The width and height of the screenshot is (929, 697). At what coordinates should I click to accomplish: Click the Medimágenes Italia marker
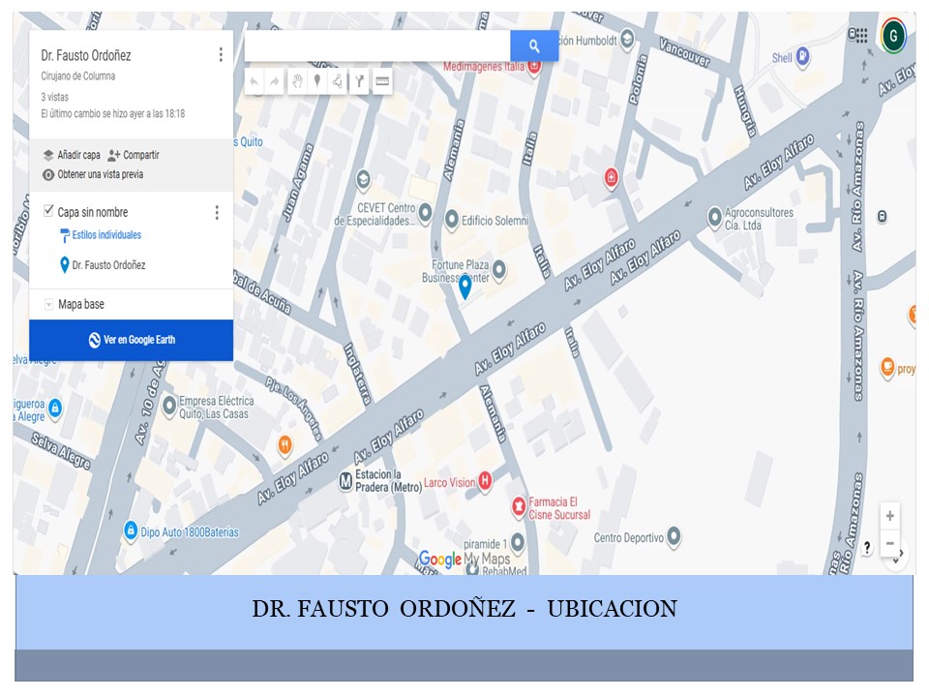pos(534,66)
